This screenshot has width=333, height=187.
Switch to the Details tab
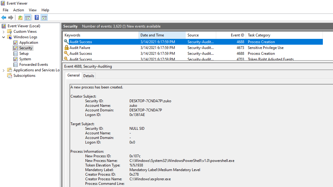(89, 76)
